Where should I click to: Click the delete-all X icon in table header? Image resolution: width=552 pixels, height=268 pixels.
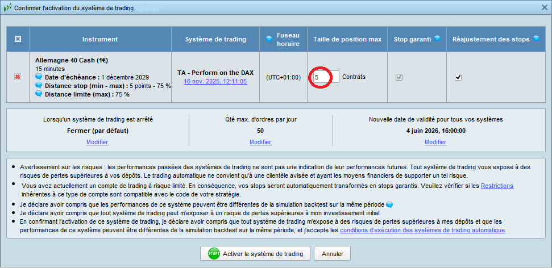point(18,39)
